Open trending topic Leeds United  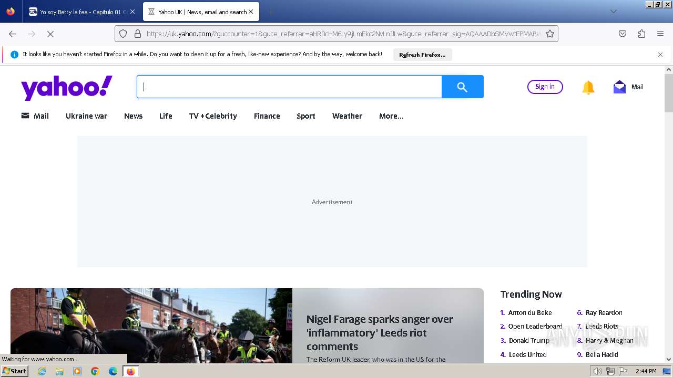click(x=527, y=354)
